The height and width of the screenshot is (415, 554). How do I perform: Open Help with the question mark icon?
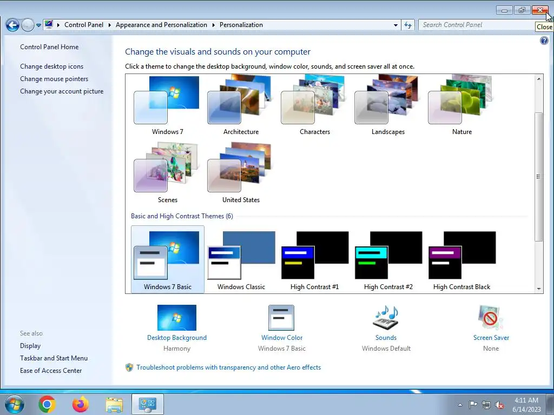tap(544, 41)
